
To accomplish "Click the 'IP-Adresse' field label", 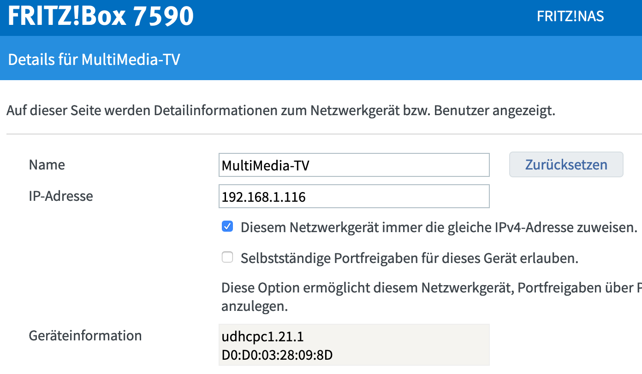I will [61, 196].
